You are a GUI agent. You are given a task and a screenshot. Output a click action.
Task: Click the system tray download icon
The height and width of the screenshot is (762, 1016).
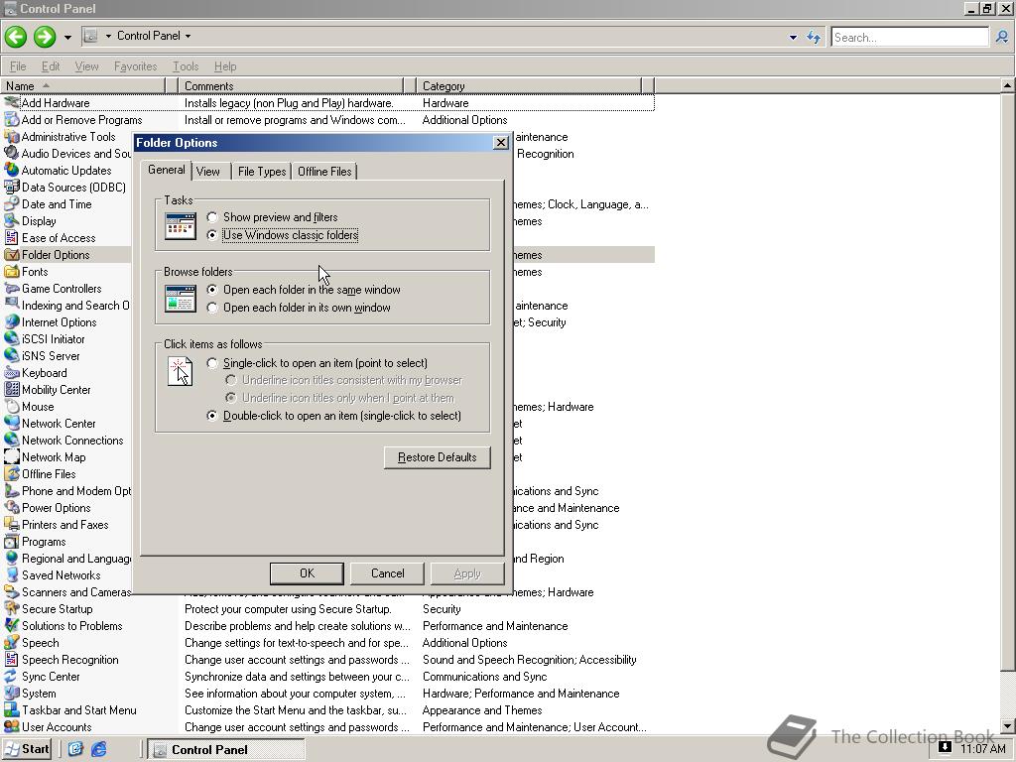[x=946, y=747]
